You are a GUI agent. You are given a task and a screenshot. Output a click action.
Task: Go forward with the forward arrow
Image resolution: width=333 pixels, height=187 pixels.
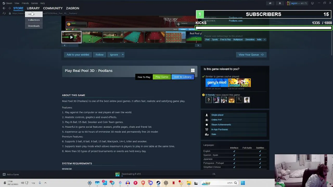pos(9,8)
